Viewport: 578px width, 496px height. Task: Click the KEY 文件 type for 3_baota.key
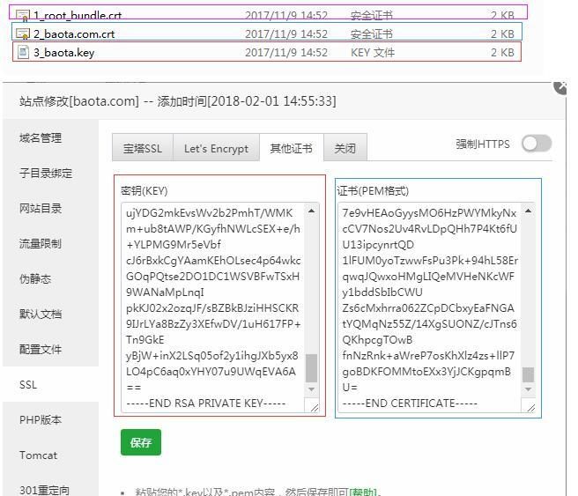373,52
